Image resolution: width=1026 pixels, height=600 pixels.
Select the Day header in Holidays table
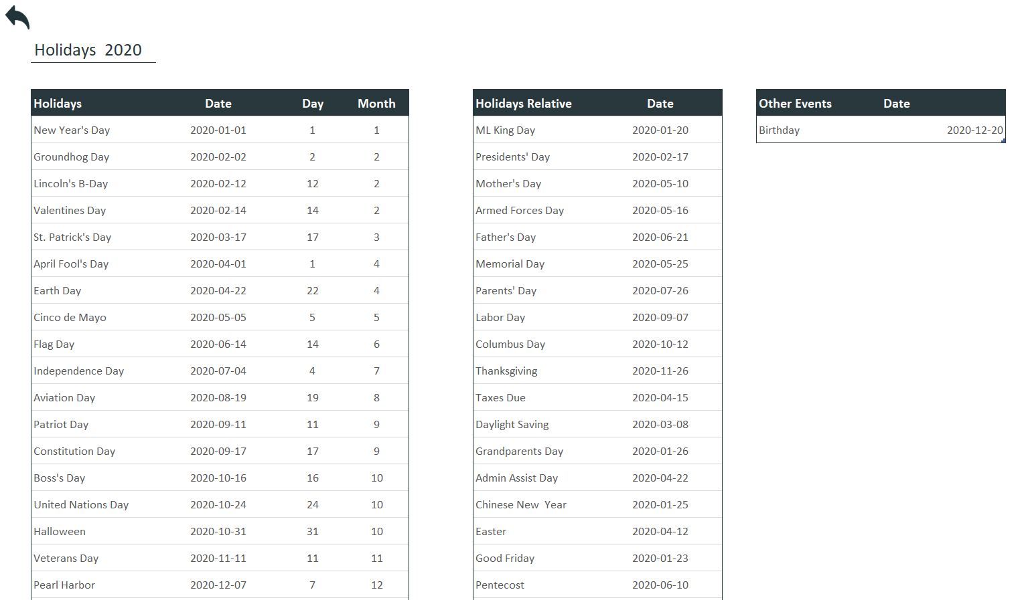pyautogui.click(x=313, y=104)
